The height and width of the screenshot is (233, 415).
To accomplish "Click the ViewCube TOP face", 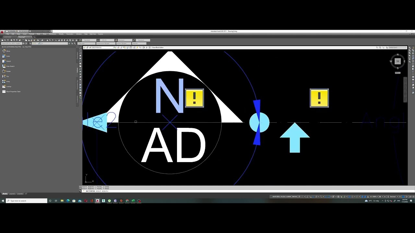I will click(397, 61).
